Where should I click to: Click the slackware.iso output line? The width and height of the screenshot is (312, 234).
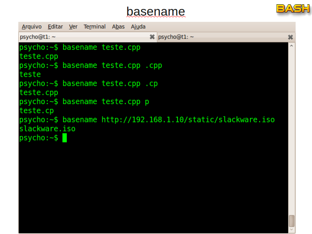click(47, 129)
